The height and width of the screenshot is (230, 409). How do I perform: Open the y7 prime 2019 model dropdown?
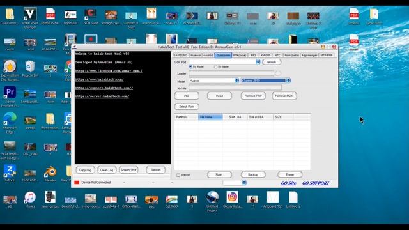288,80
